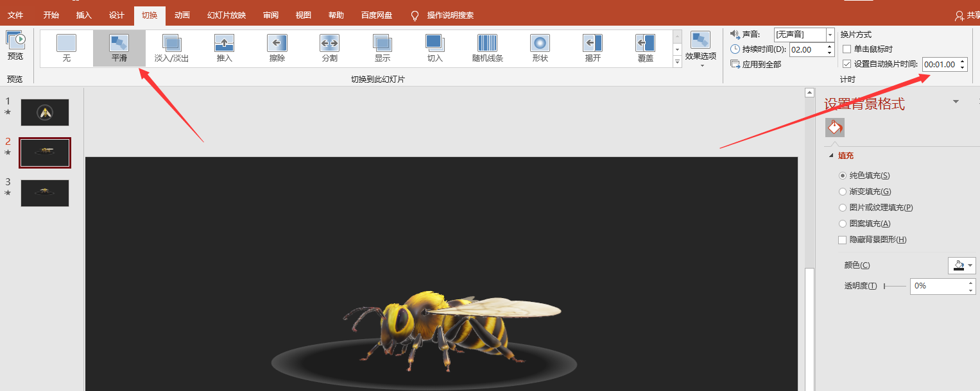Select slide 1 thumbnail
The height and width of the screenshot is (391, 980).
(45, 112)
